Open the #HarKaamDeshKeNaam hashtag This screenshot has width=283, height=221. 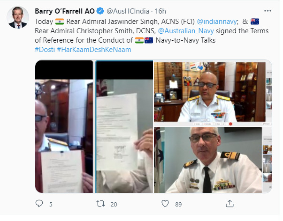tap(94, 50)
